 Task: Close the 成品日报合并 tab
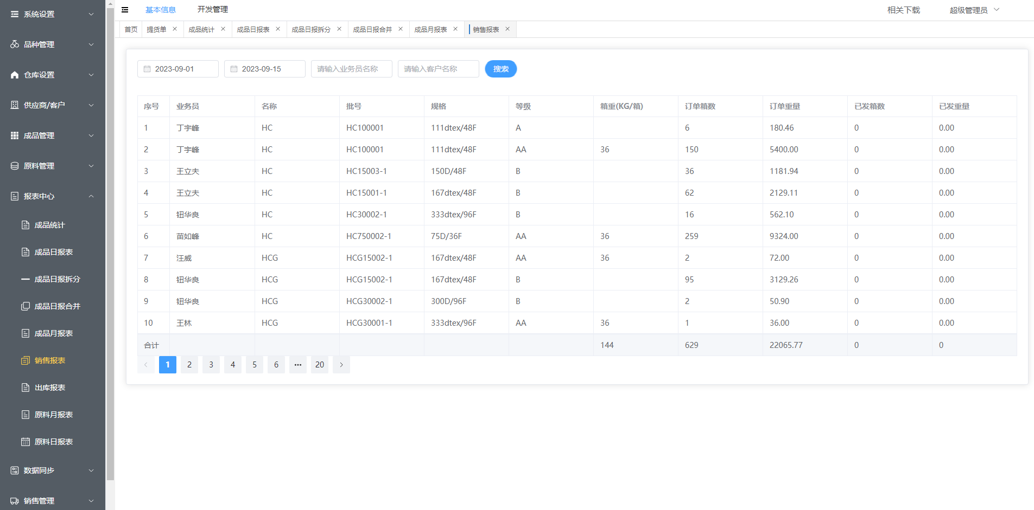coord(401,29)
